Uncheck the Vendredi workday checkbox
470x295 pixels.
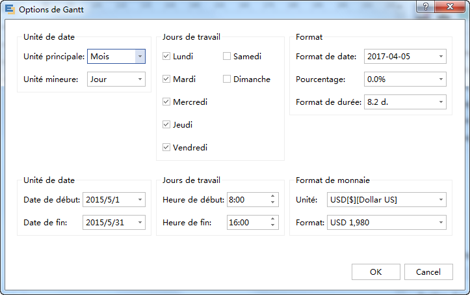(166, 148)
